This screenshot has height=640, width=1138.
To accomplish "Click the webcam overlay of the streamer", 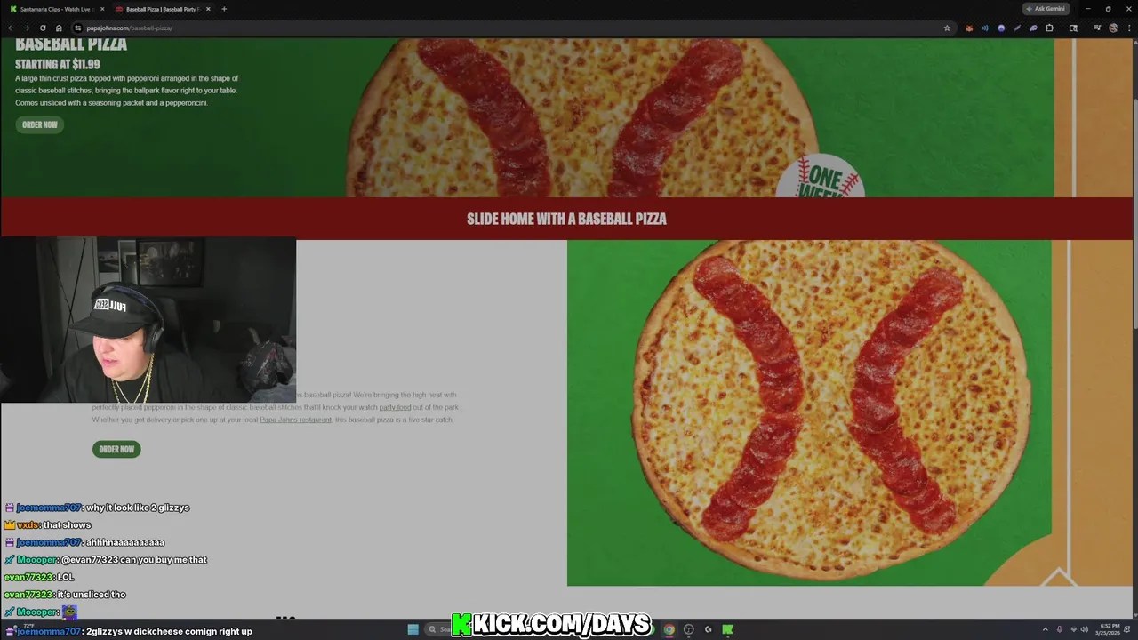I will (x=148, y=320).
